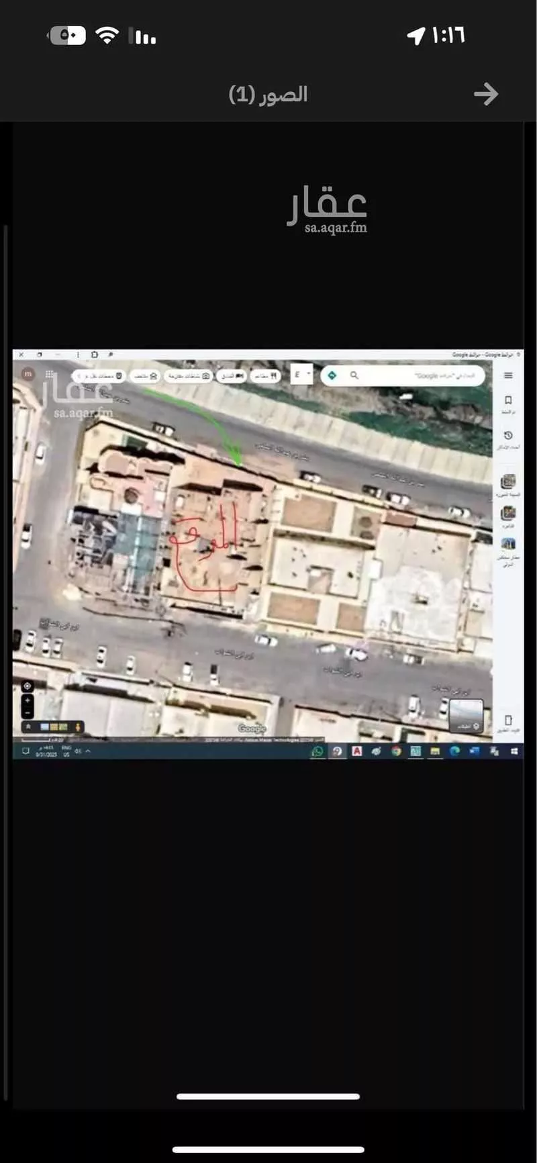Open the language E dropdown
This screenshot has height=1163, width=537.
point(301,375)
